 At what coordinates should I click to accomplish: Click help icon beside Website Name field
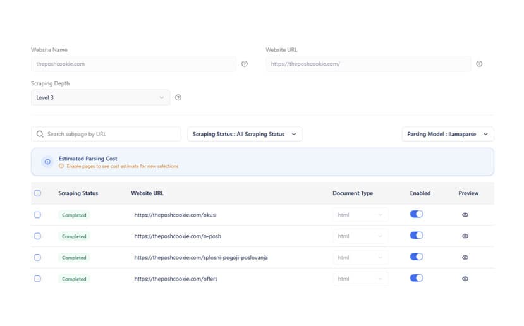(245, 64)
